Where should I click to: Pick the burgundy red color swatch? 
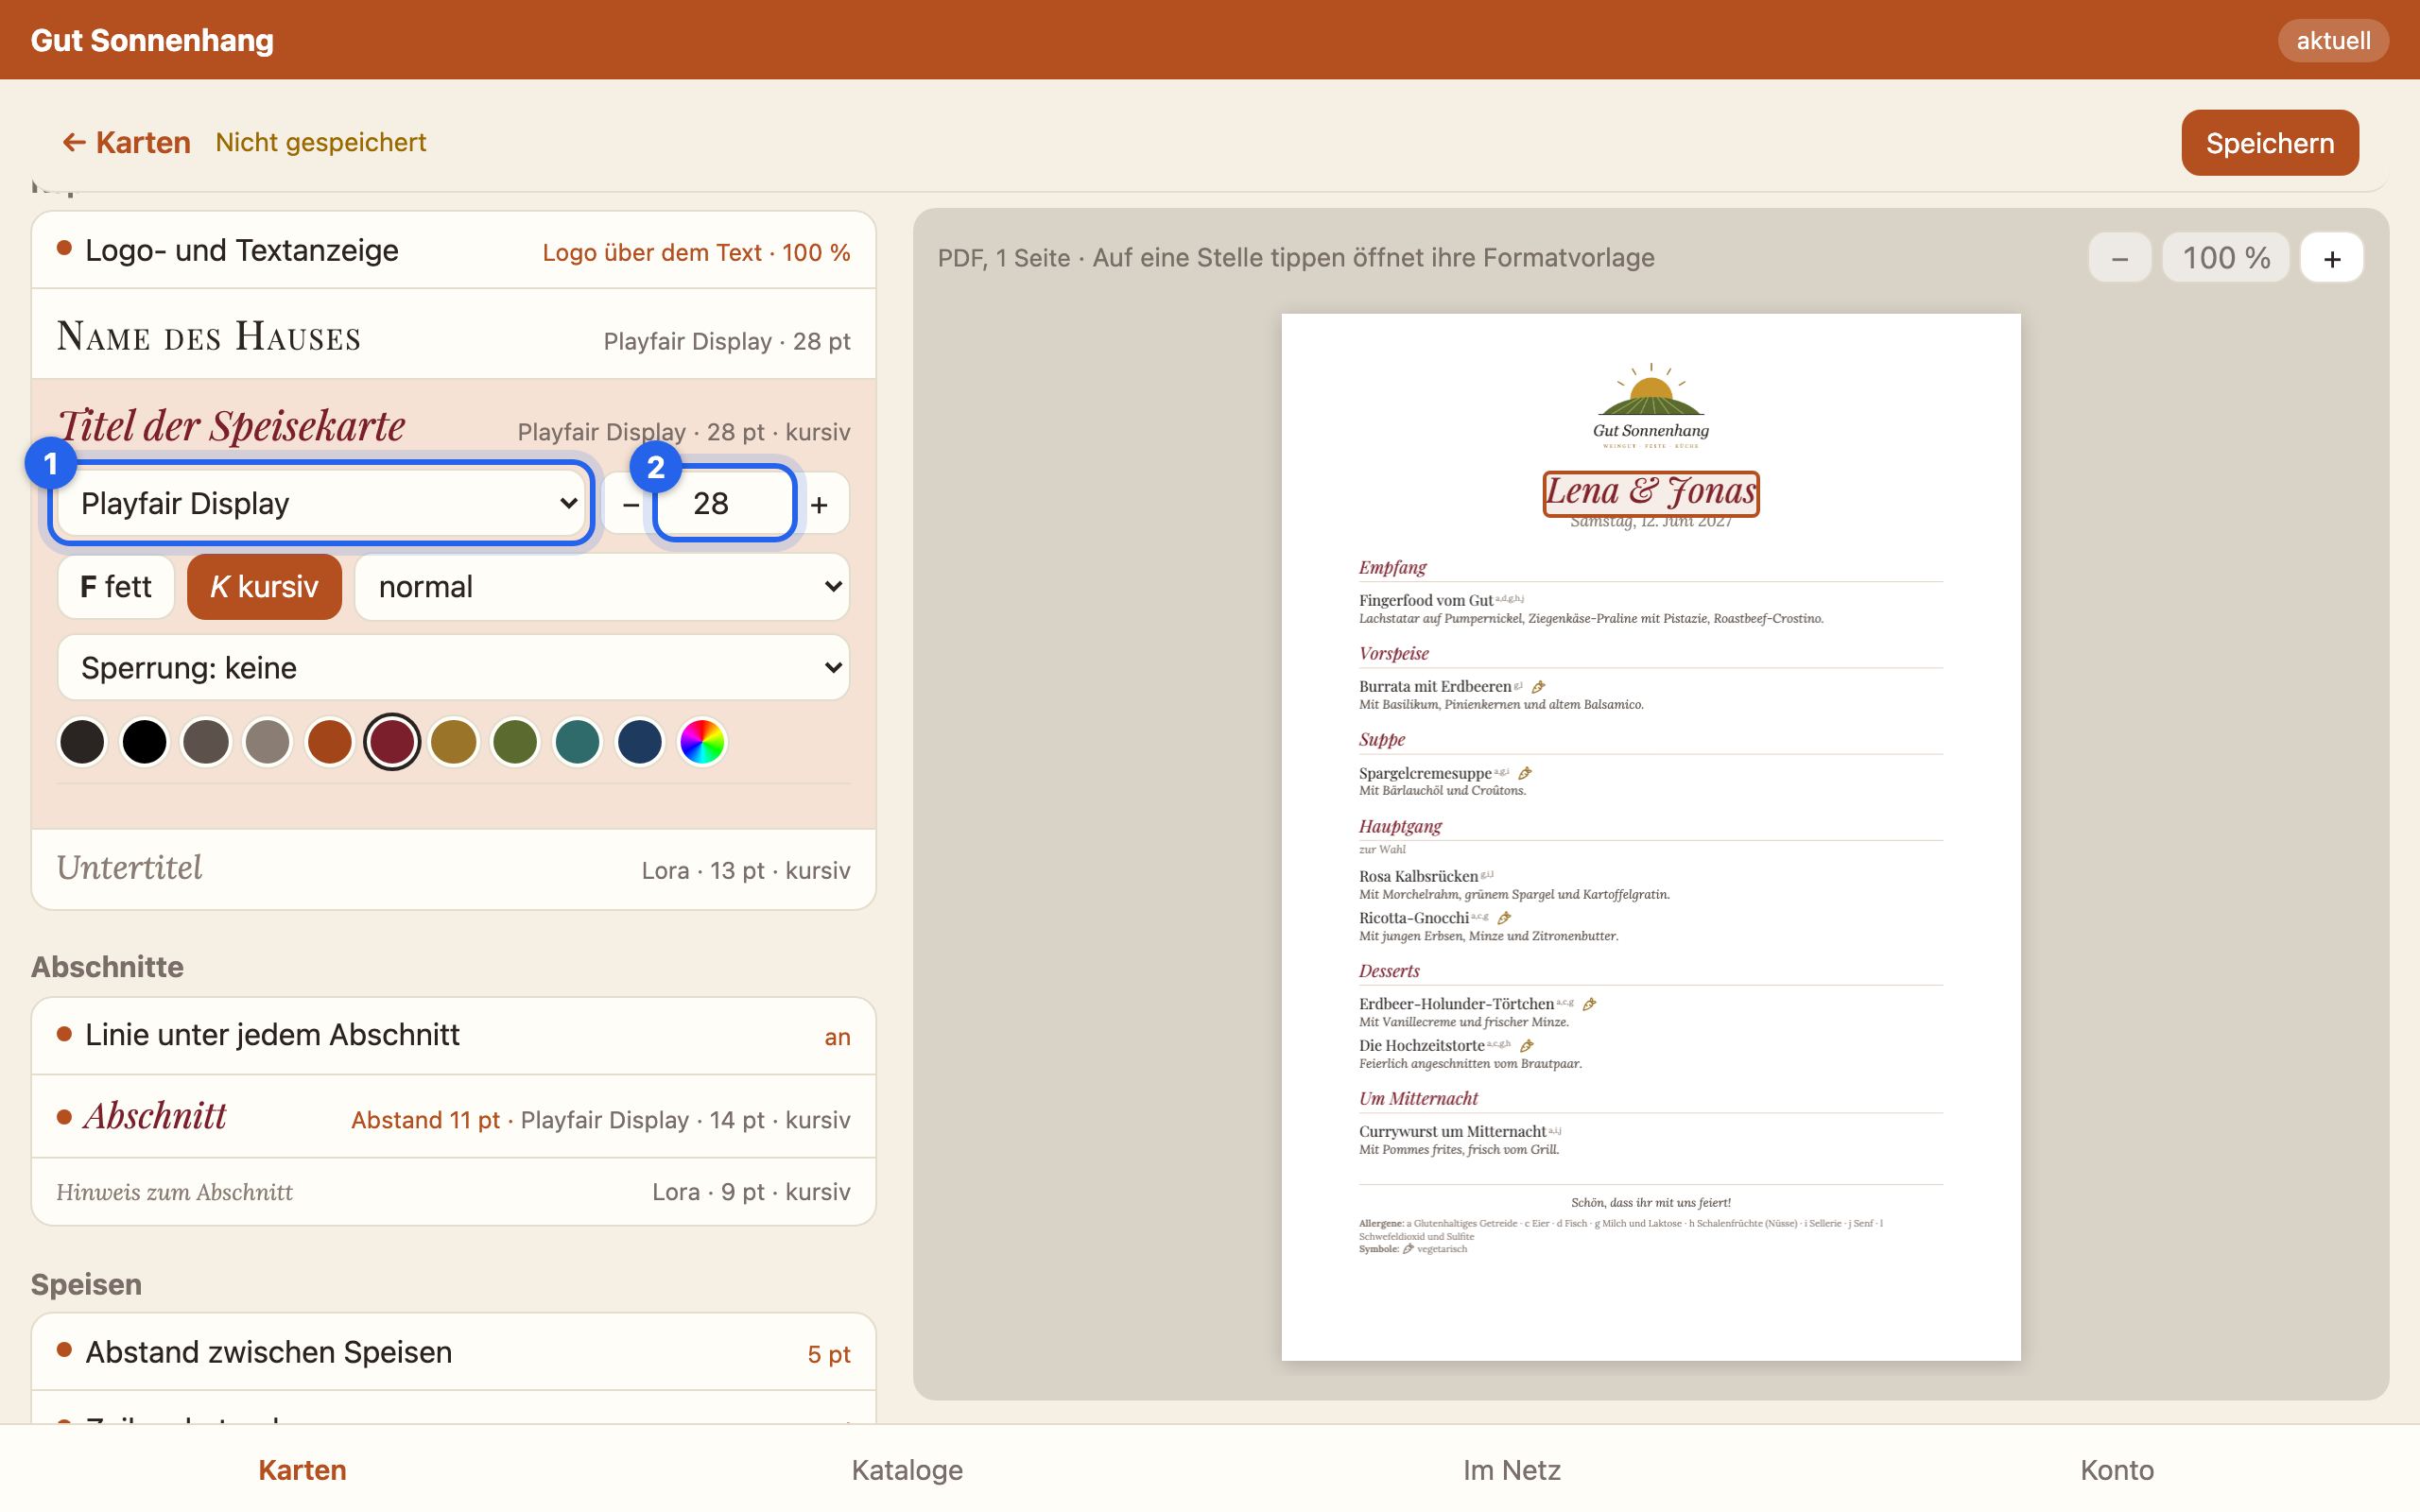pos(392,742)
